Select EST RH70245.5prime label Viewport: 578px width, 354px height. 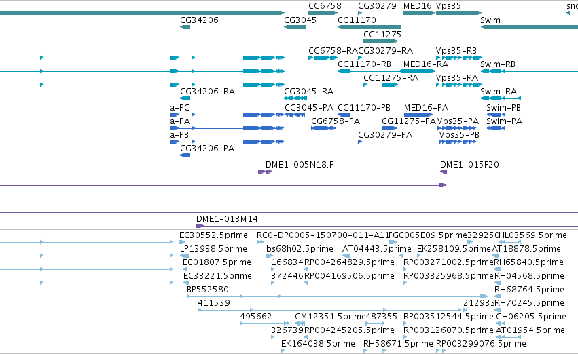point(529,304)
